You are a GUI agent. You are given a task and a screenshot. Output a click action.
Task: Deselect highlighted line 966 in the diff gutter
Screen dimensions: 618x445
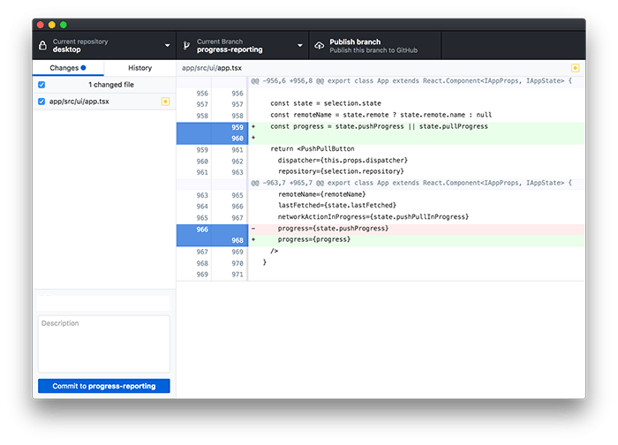coord(212,229)
